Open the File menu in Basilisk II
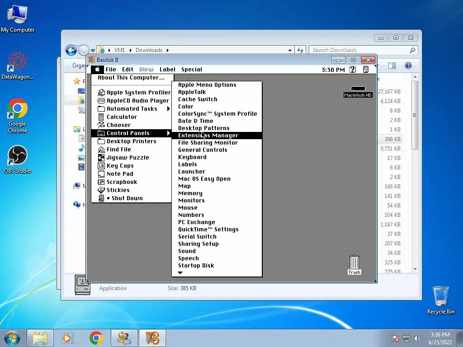Image resolution: width=463 pixels, height=347 pixels. coord(111,69)
